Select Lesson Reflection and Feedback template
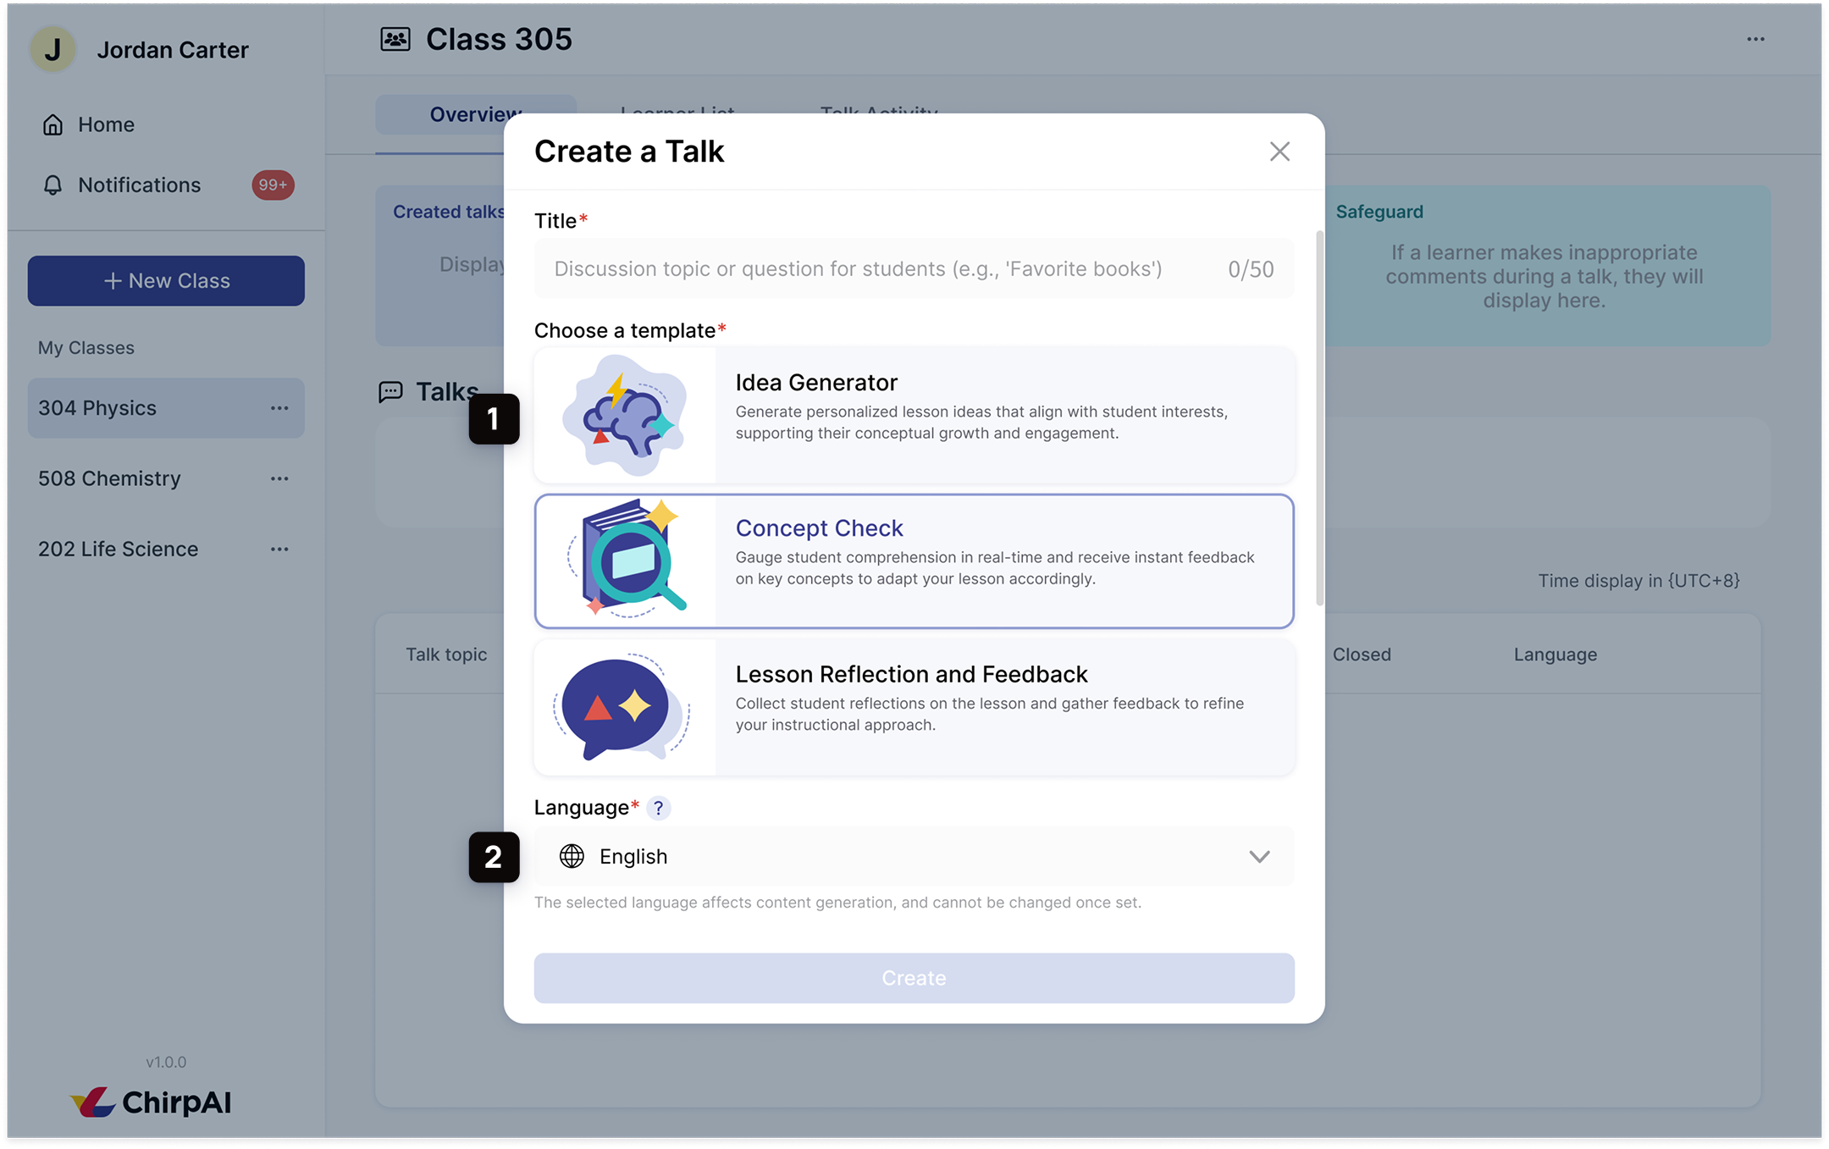The height and width of the screenshot is (1149, 1829). point(914,707)
